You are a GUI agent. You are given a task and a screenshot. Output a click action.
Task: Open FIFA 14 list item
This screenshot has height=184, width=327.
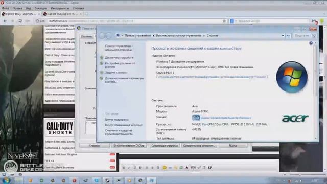click(x=50, y=161)
